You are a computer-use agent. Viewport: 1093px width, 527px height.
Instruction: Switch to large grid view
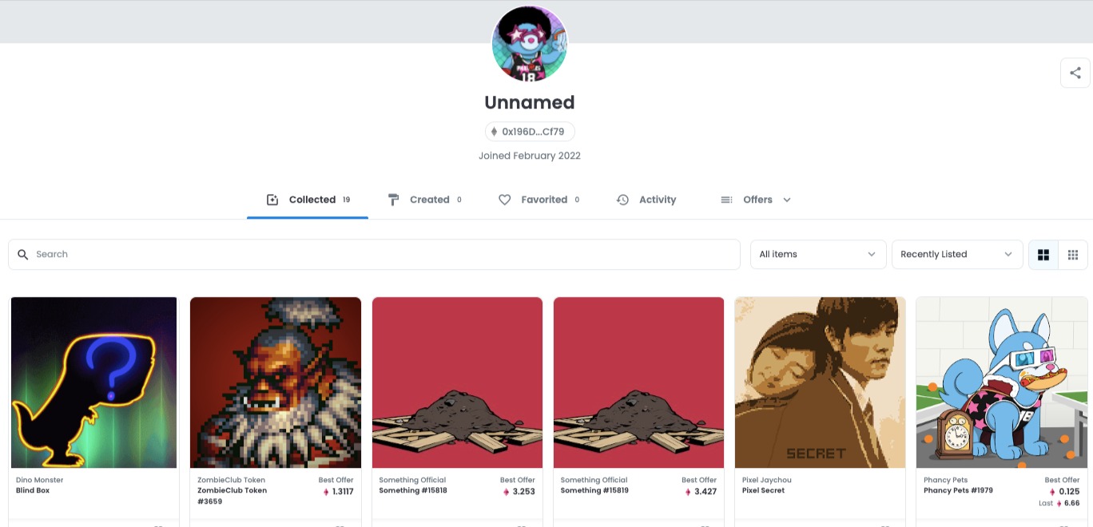tap(1043, 255)
